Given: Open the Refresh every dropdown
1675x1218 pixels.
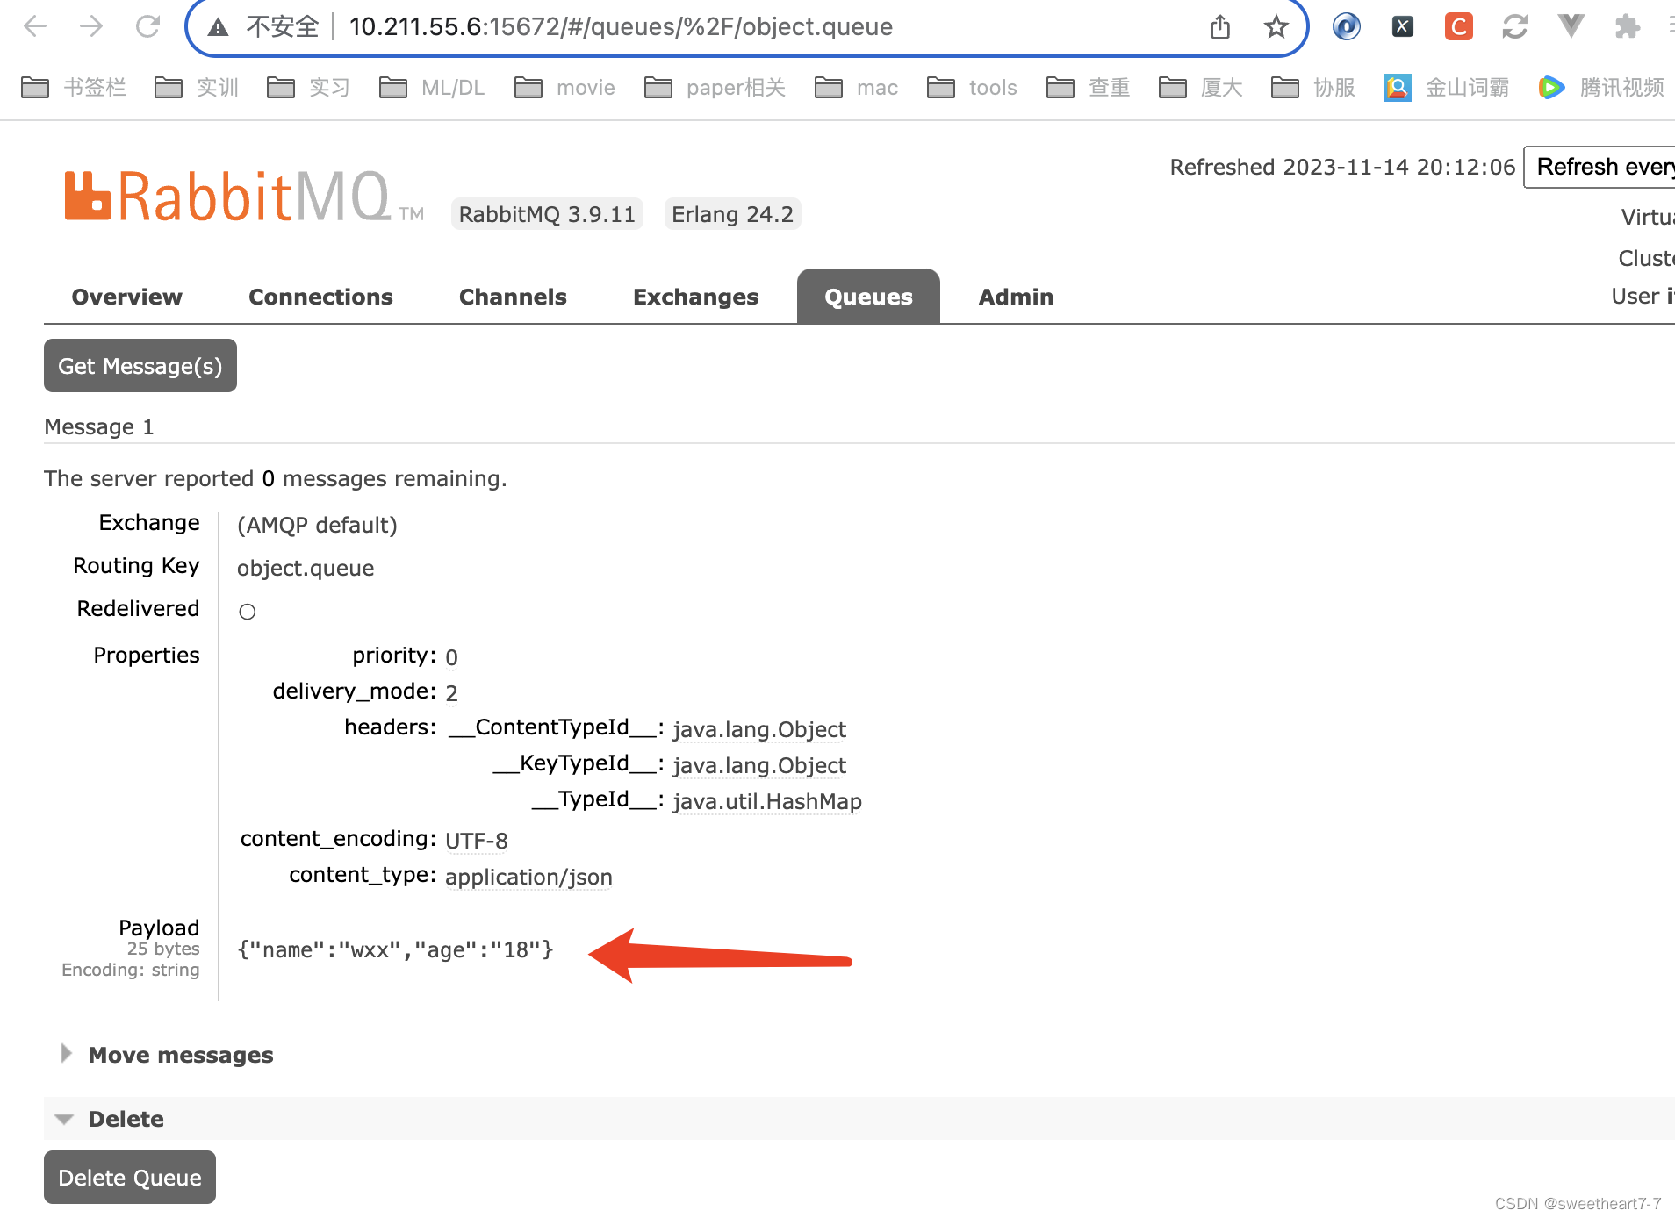Looking at the screenshot, I should click(1600, 167).
